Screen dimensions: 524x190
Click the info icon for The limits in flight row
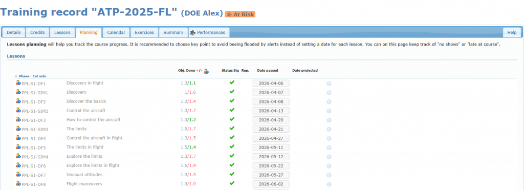click(x=329, y=147)
